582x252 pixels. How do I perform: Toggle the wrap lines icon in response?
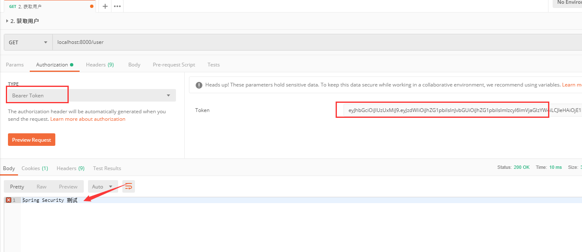point(129,186)
